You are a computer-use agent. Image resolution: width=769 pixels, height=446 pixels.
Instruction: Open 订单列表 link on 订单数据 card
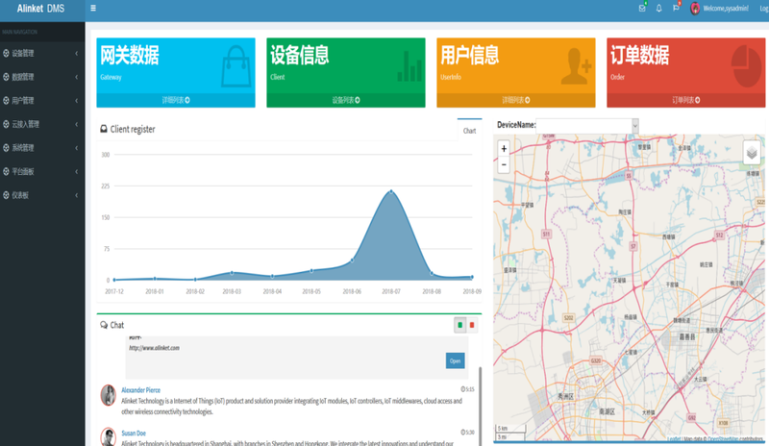(x=685, y=100)
